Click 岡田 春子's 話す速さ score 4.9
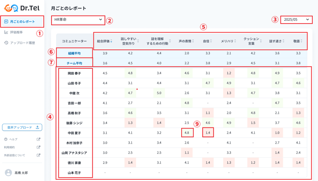Screen dimensions: 318x181 277,73
